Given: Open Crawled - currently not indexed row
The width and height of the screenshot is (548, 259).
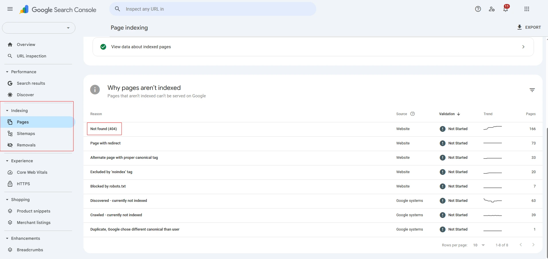Looking at the screenshot, I should point(313,215).
